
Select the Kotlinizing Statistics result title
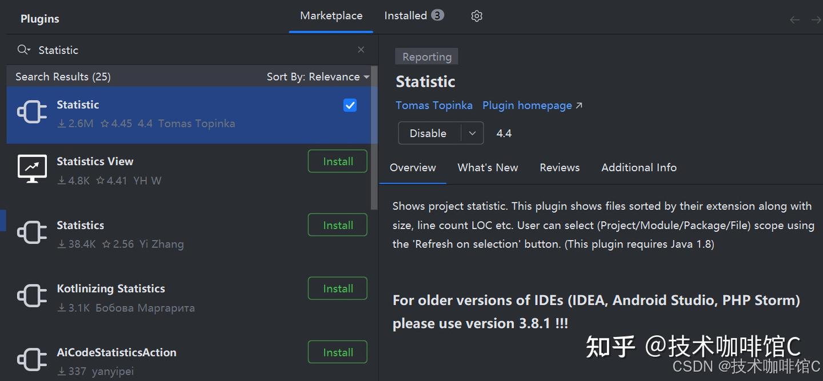(x=111, y=288)
